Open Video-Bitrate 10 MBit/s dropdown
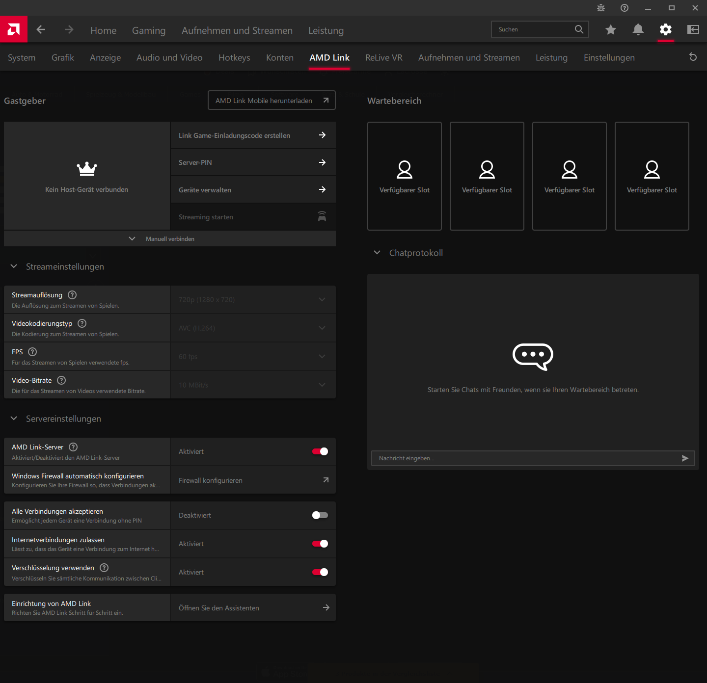Image resolution: width=707 pixels, height=683 pixels. tap(253, 385)
